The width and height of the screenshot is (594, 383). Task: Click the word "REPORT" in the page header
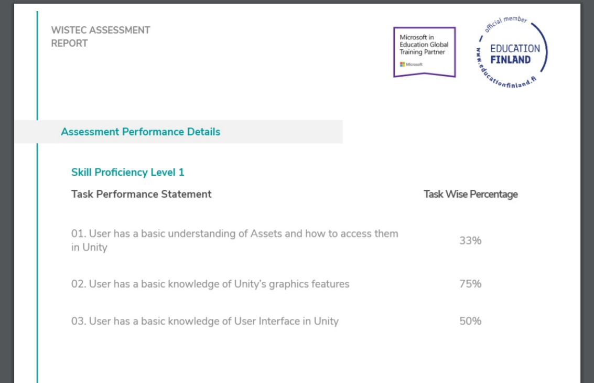pos(69,44)
